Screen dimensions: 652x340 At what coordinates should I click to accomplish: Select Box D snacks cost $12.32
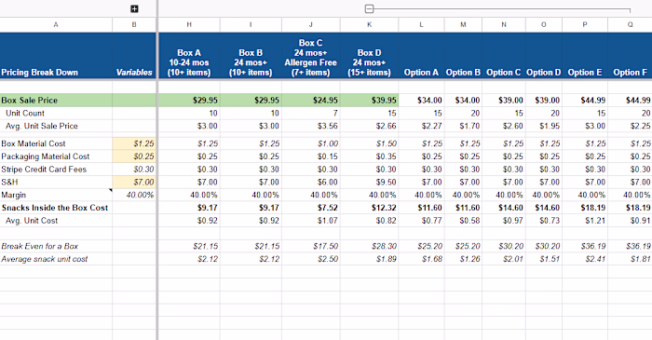369,208
